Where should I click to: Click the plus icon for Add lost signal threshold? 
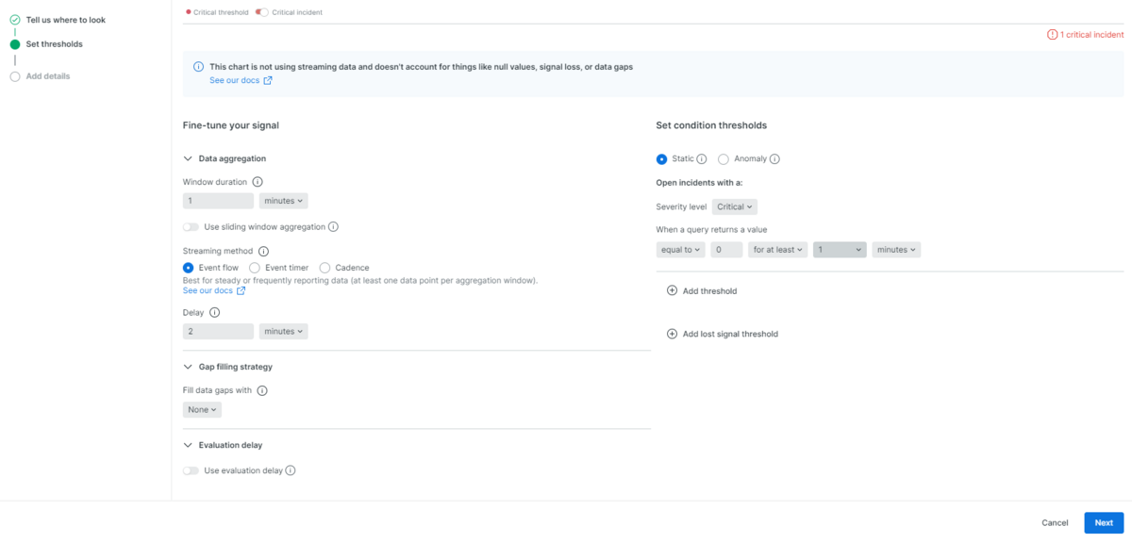pyautogui.click(x=672, y=334)
